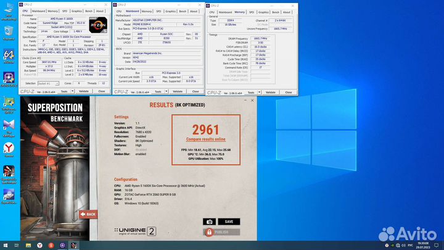The height and width of the screenshot is (250, 444).
Task: Click the BACK button in Superposition
Action: coord(88,214)
